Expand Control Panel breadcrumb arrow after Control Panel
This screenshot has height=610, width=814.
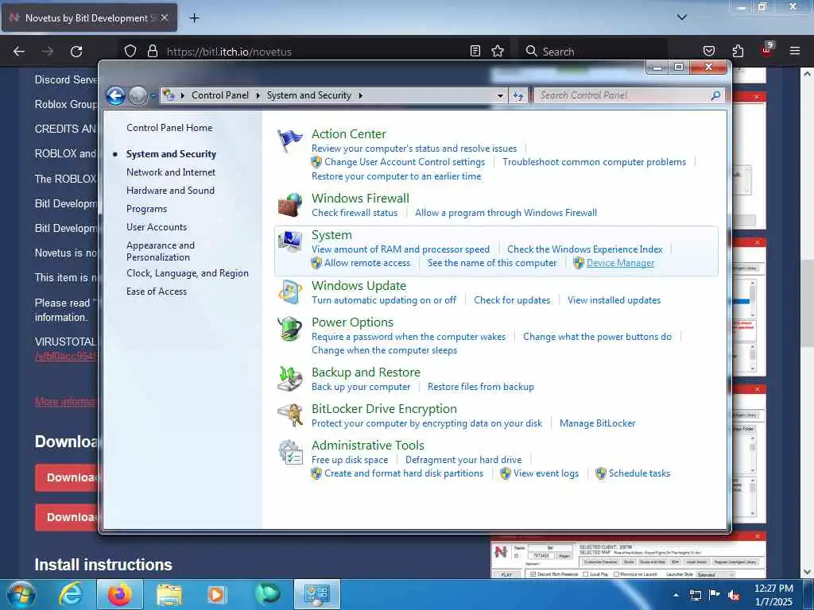[258, 95]
